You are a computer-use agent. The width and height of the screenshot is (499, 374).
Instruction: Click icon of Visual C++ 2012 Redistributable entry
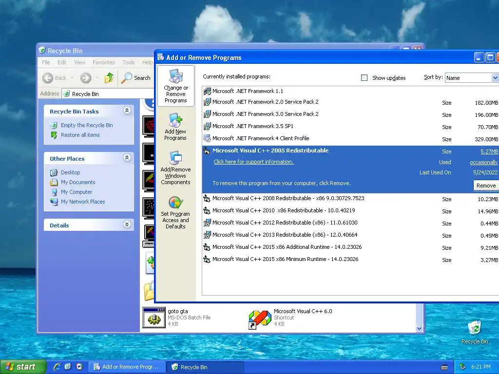tap(207, 223)
